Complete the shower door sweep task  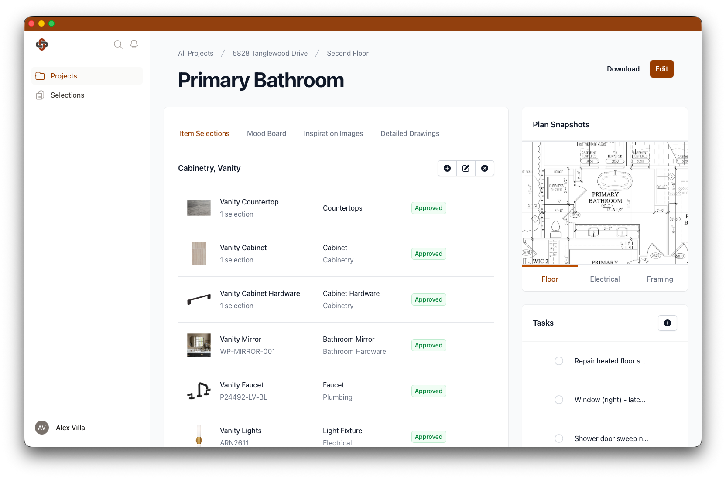[x=559, y=438]
